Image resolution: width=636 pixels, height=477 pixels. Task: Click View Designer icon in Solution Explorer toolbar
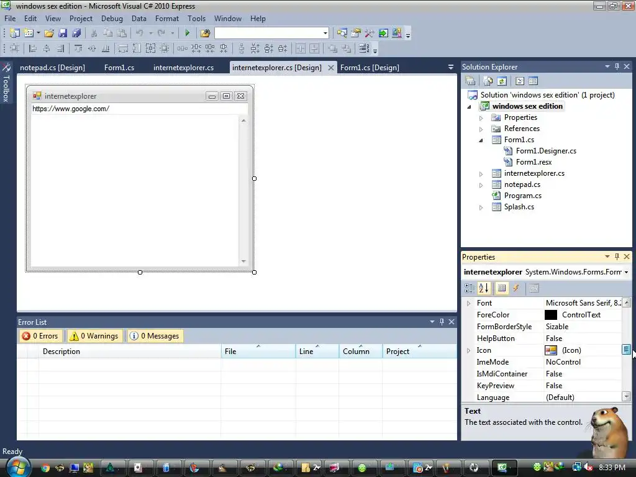tap(534, 81)
